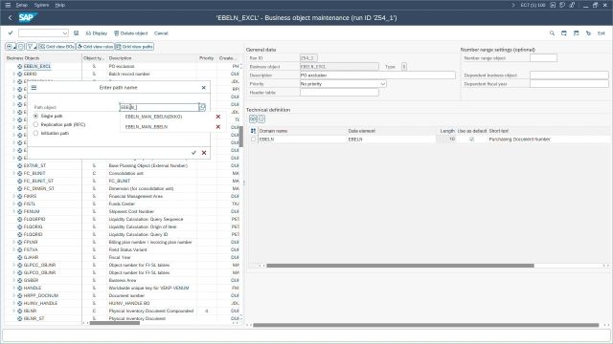Image resolution: width=613 pixels, height=344 pixels.
Task: Click the Cancel toolbar button
Action: [x=161, y=33]
